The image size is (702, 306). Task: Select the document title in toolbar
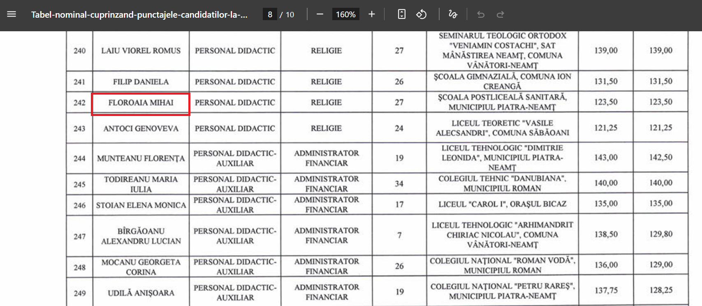tap(139, 15)
